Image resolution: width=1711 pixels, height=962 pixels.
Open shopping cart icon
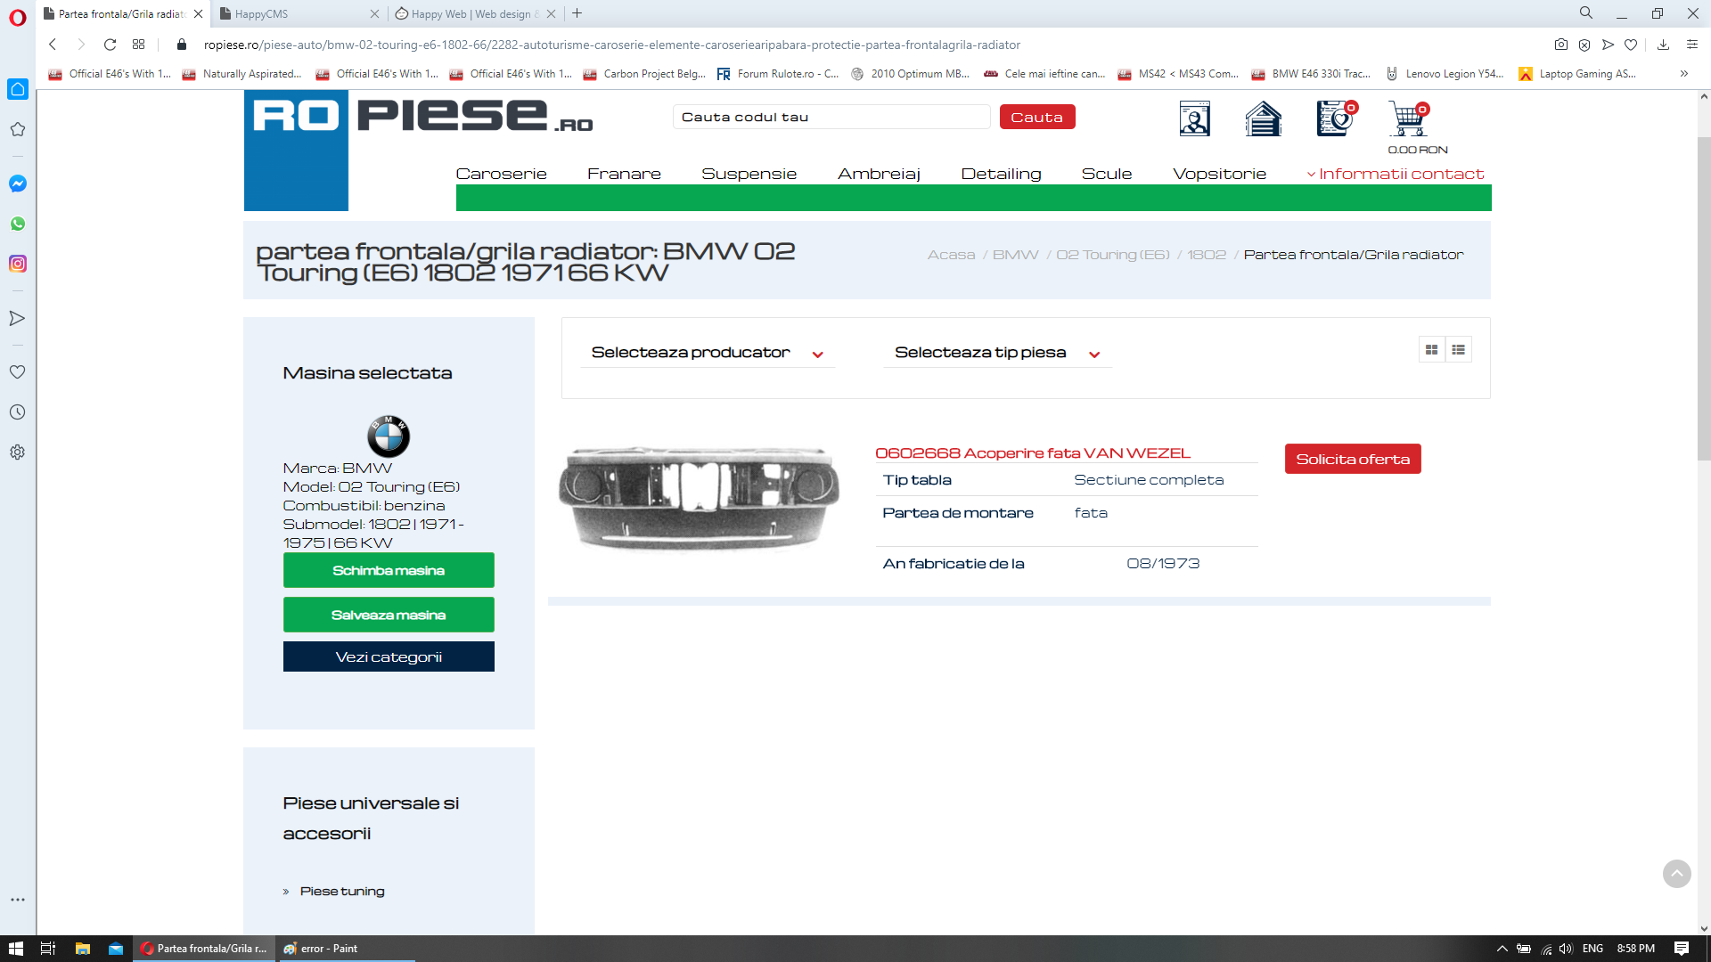point(1408,118)
